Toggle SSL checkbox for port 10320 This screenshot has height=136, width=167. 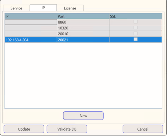tap(136, 28)
